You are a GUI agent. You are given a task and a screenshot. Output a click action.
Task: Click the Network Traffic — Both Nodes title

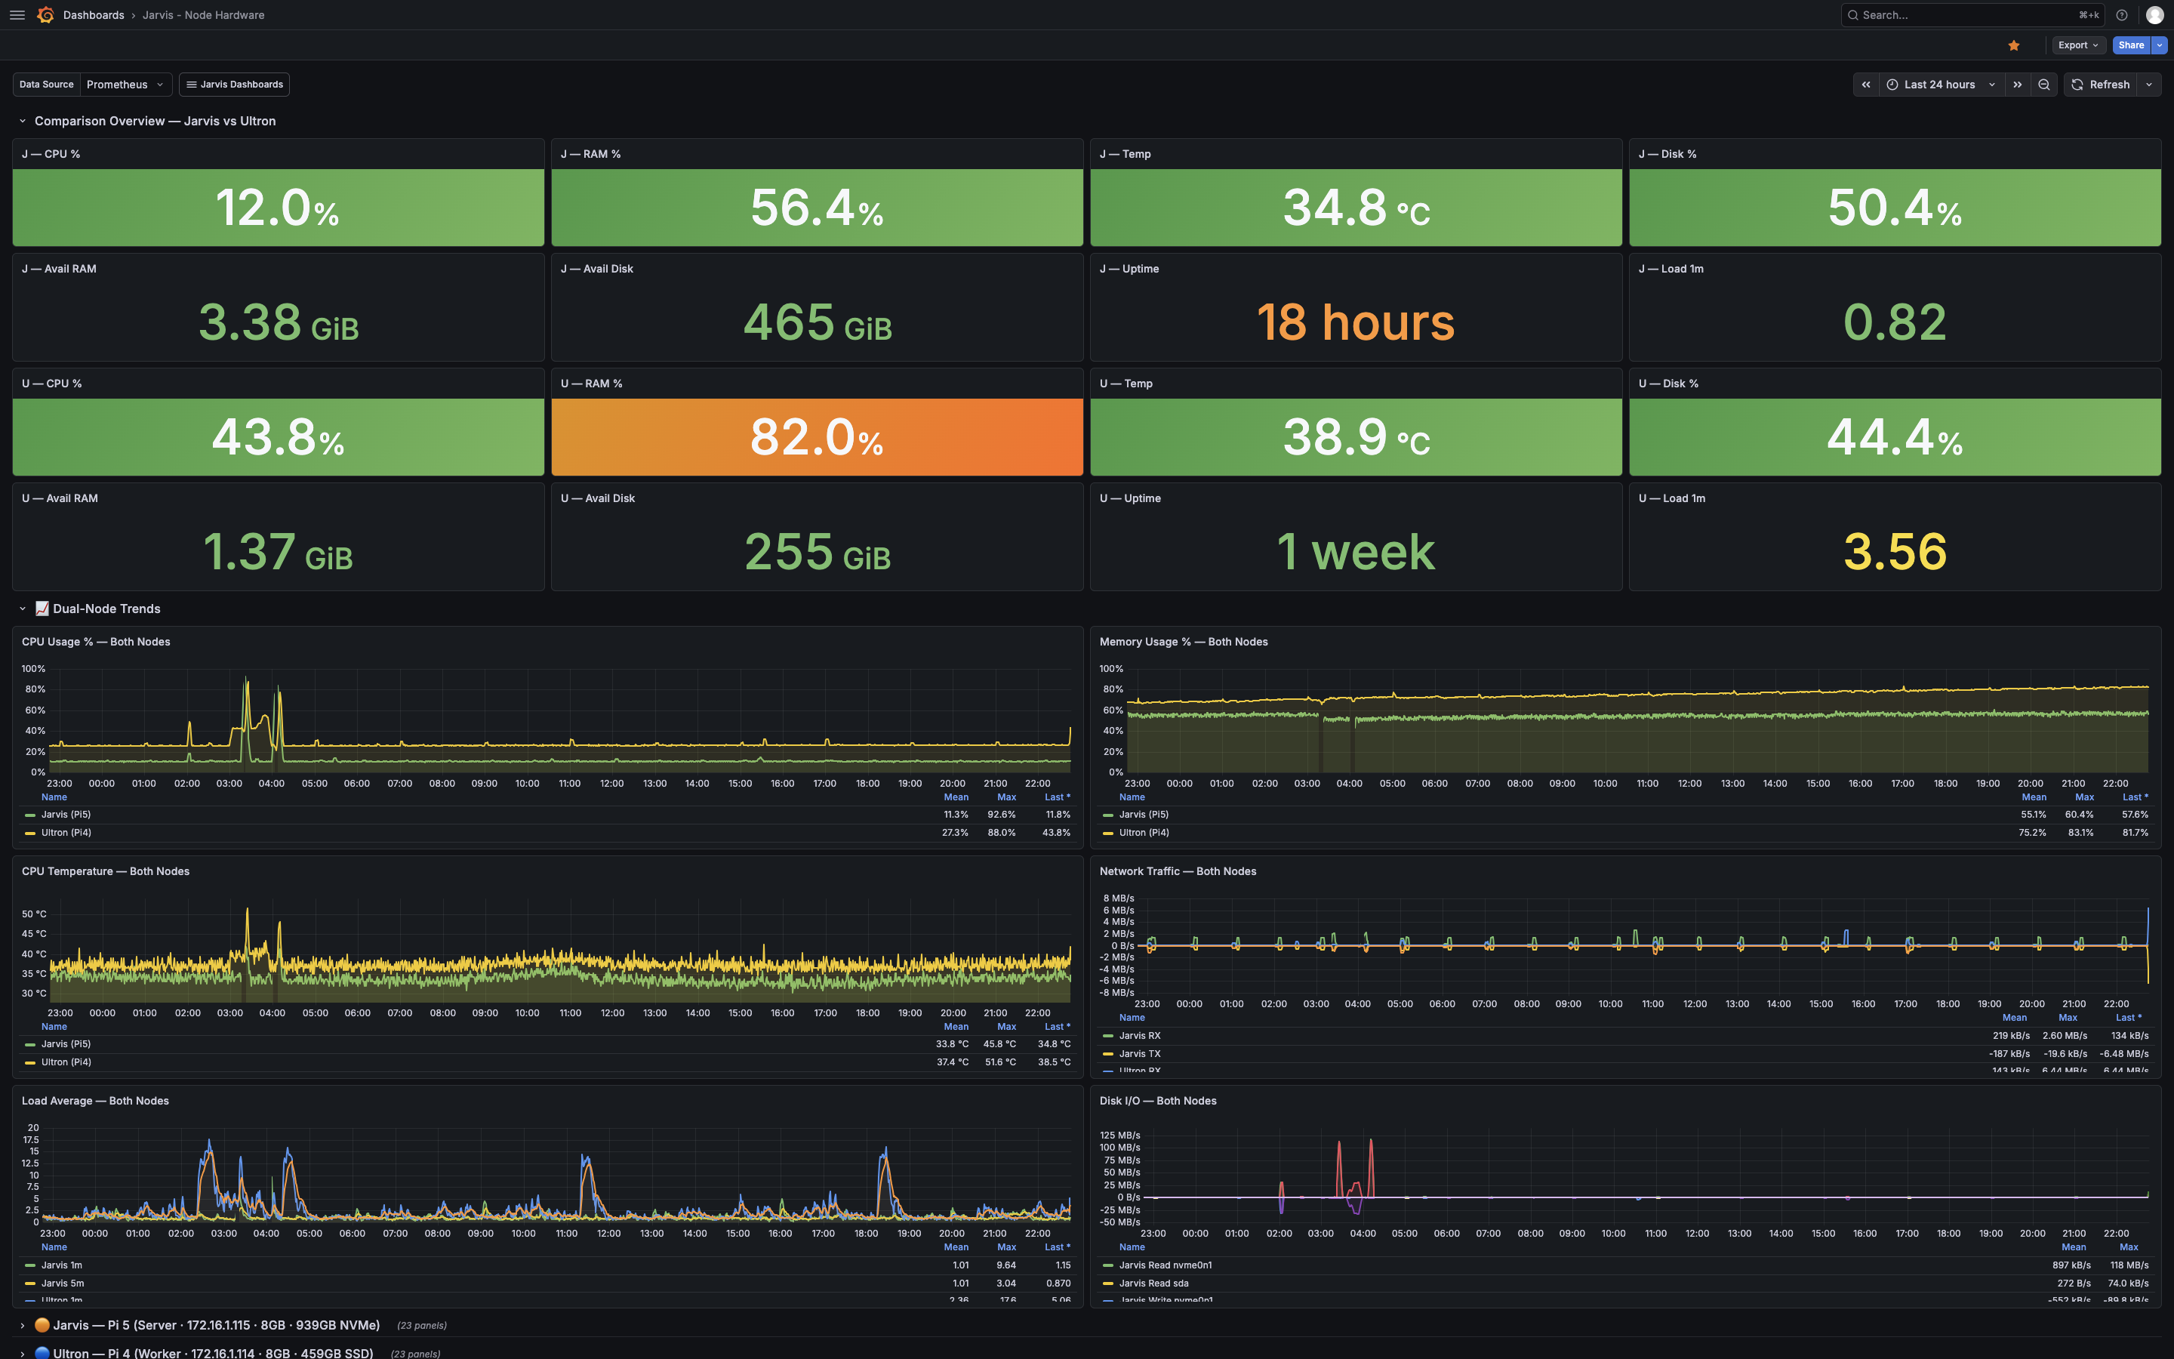click(1178, 871)
